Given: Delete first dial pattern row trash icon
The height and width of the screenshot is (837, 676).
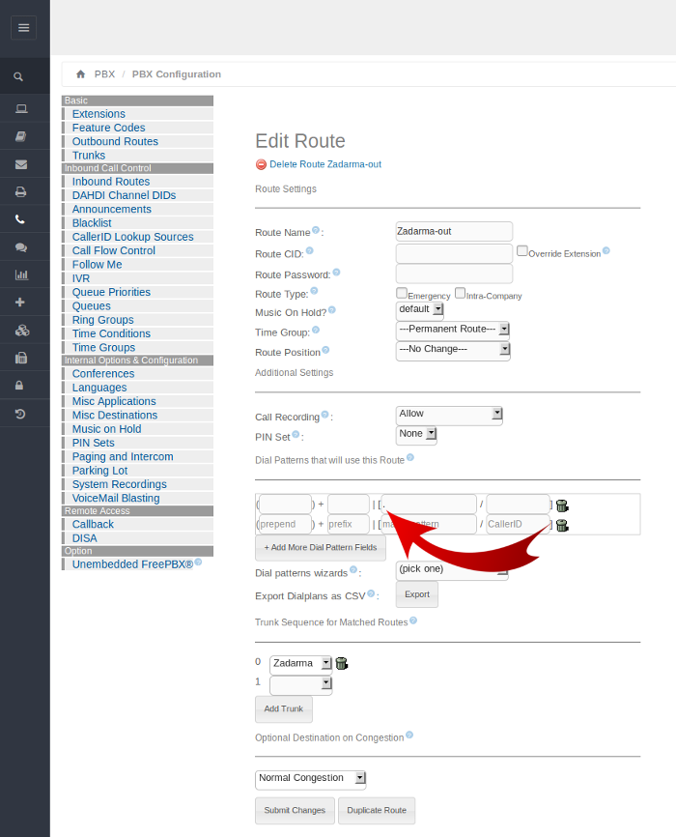Looking at the screenshot, I should (x=562, y=505).
